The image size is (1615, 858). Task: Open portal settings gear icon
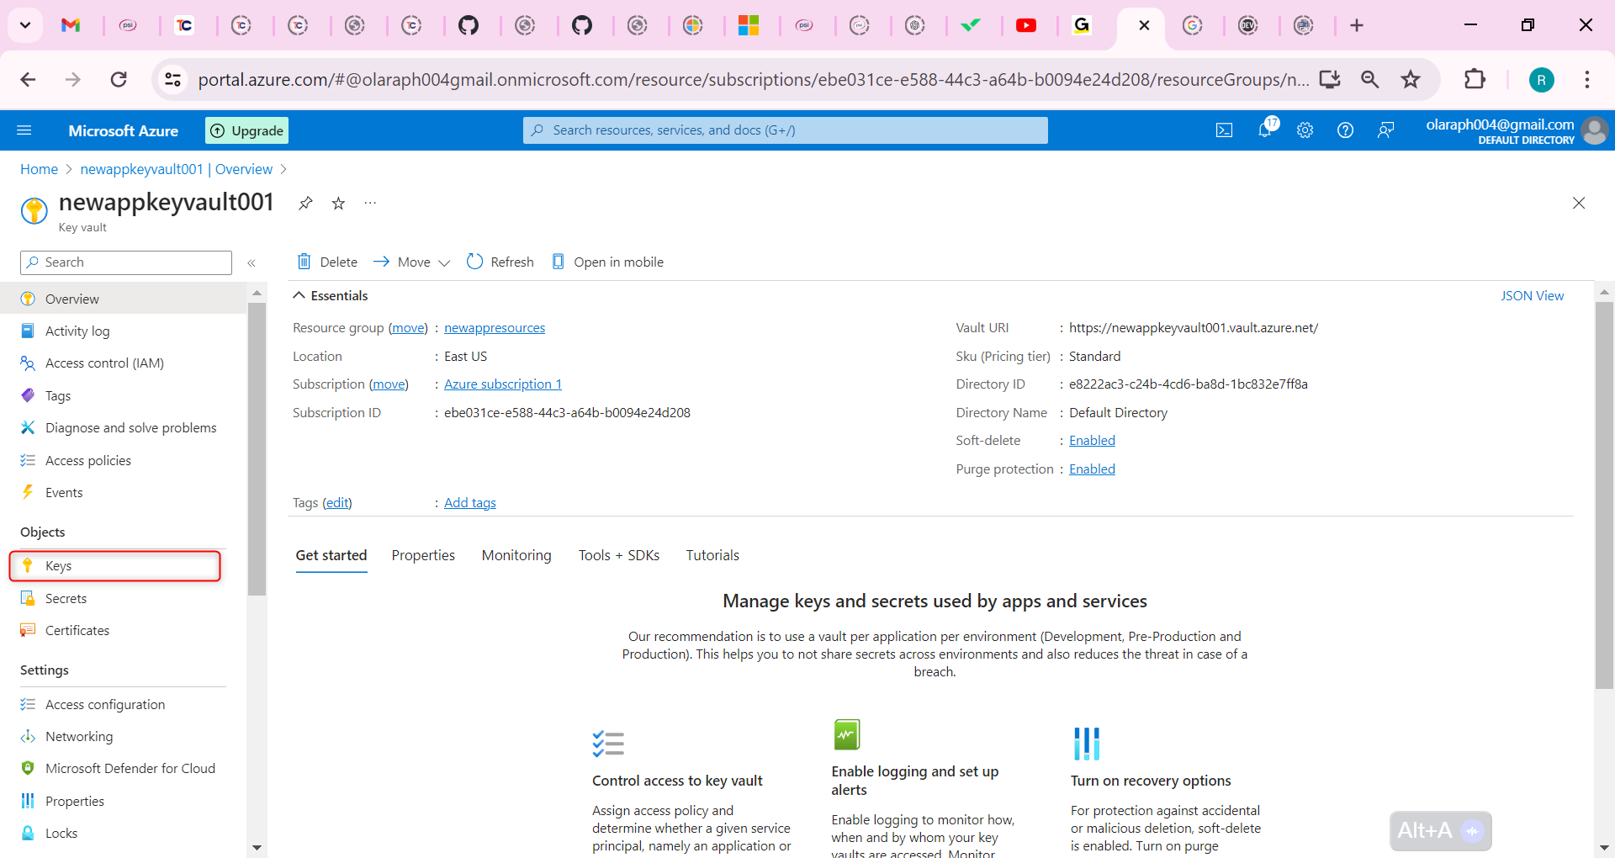pyautogui.click(x=1305, y=130)
